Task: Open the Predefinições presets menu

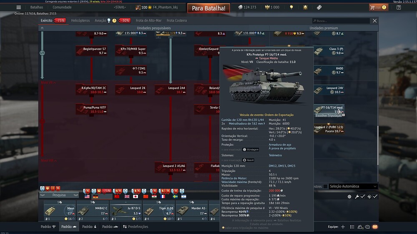Action: tap(136, 227)
